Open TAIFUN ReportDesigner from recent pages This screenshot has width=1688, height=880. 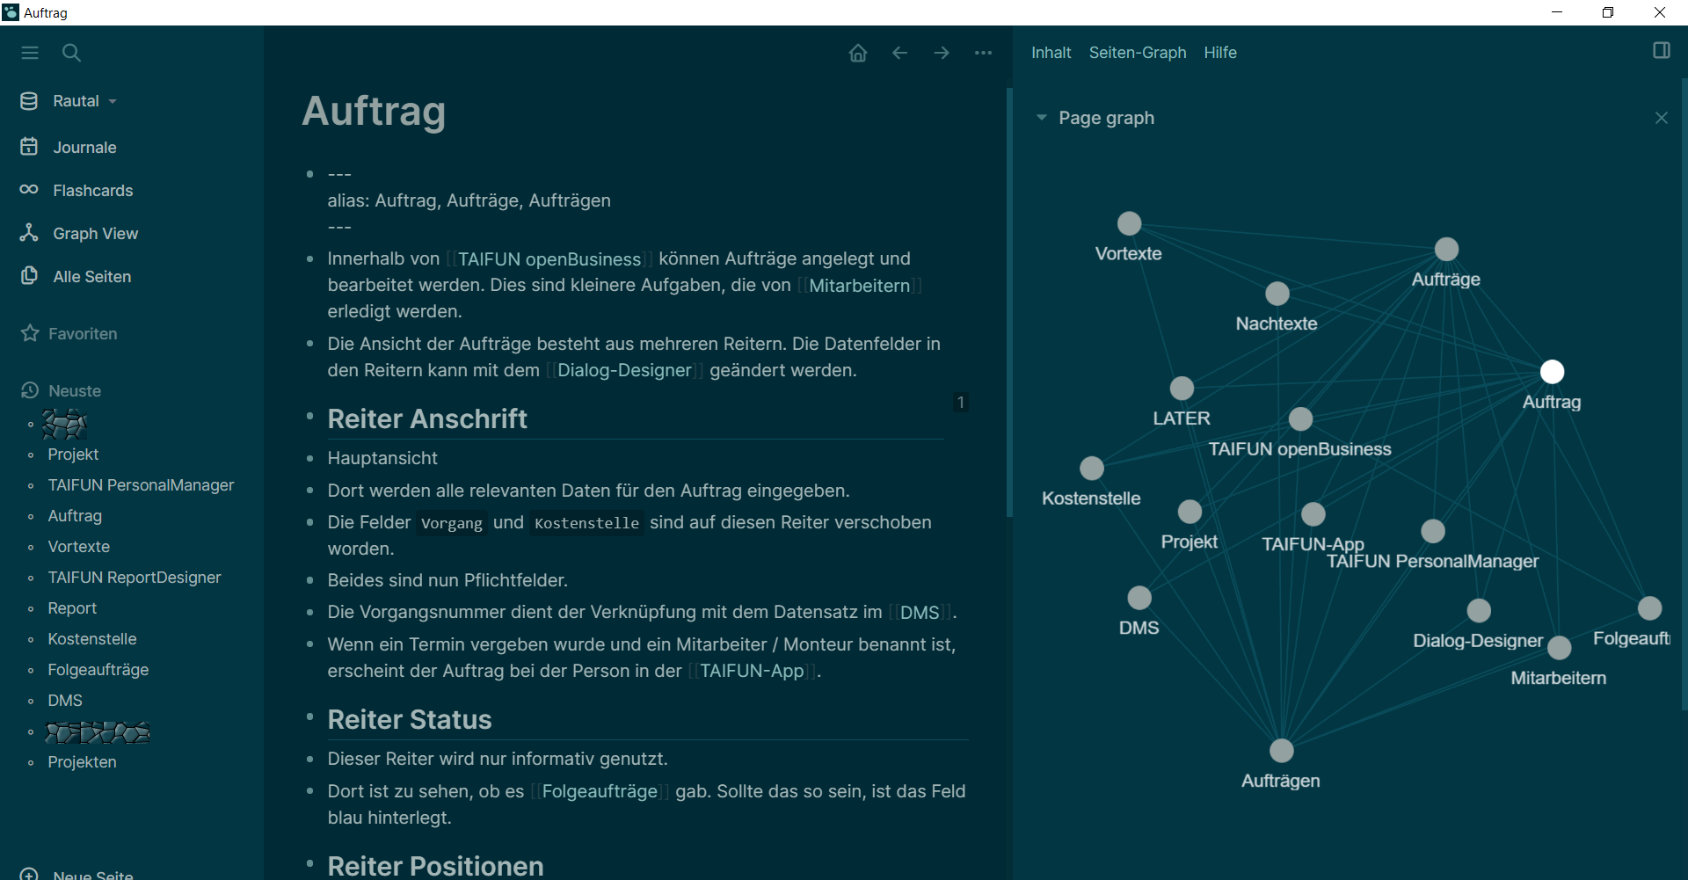(x=135, y=578)
